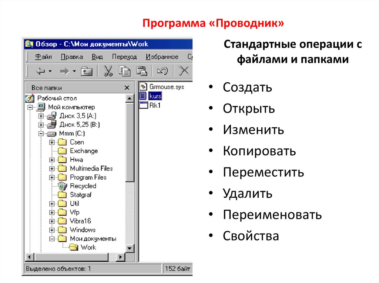
Task: Open the Вид menu
Action: (x=97, y=57)
